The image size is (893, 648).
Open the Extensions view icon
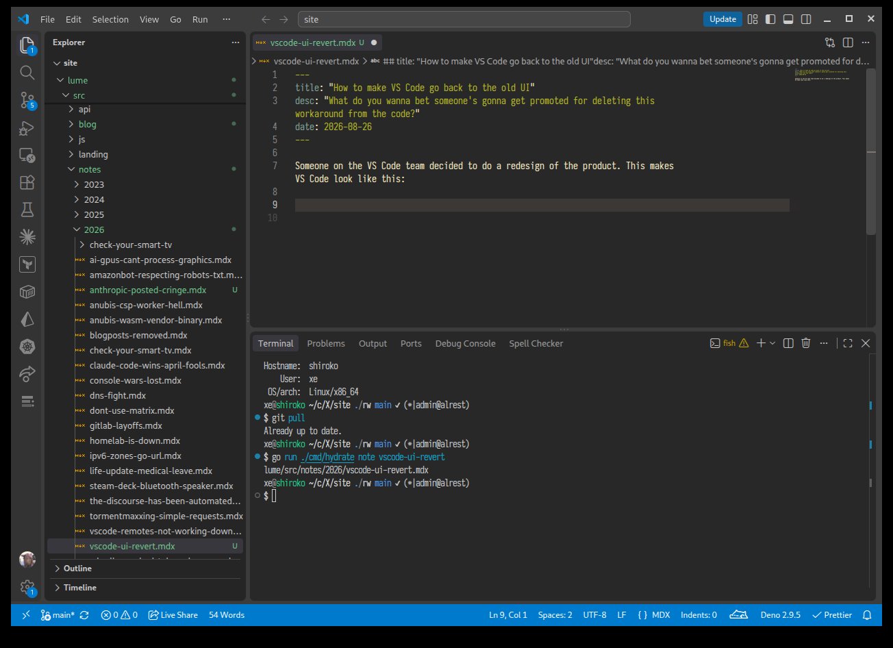point(27,182)
